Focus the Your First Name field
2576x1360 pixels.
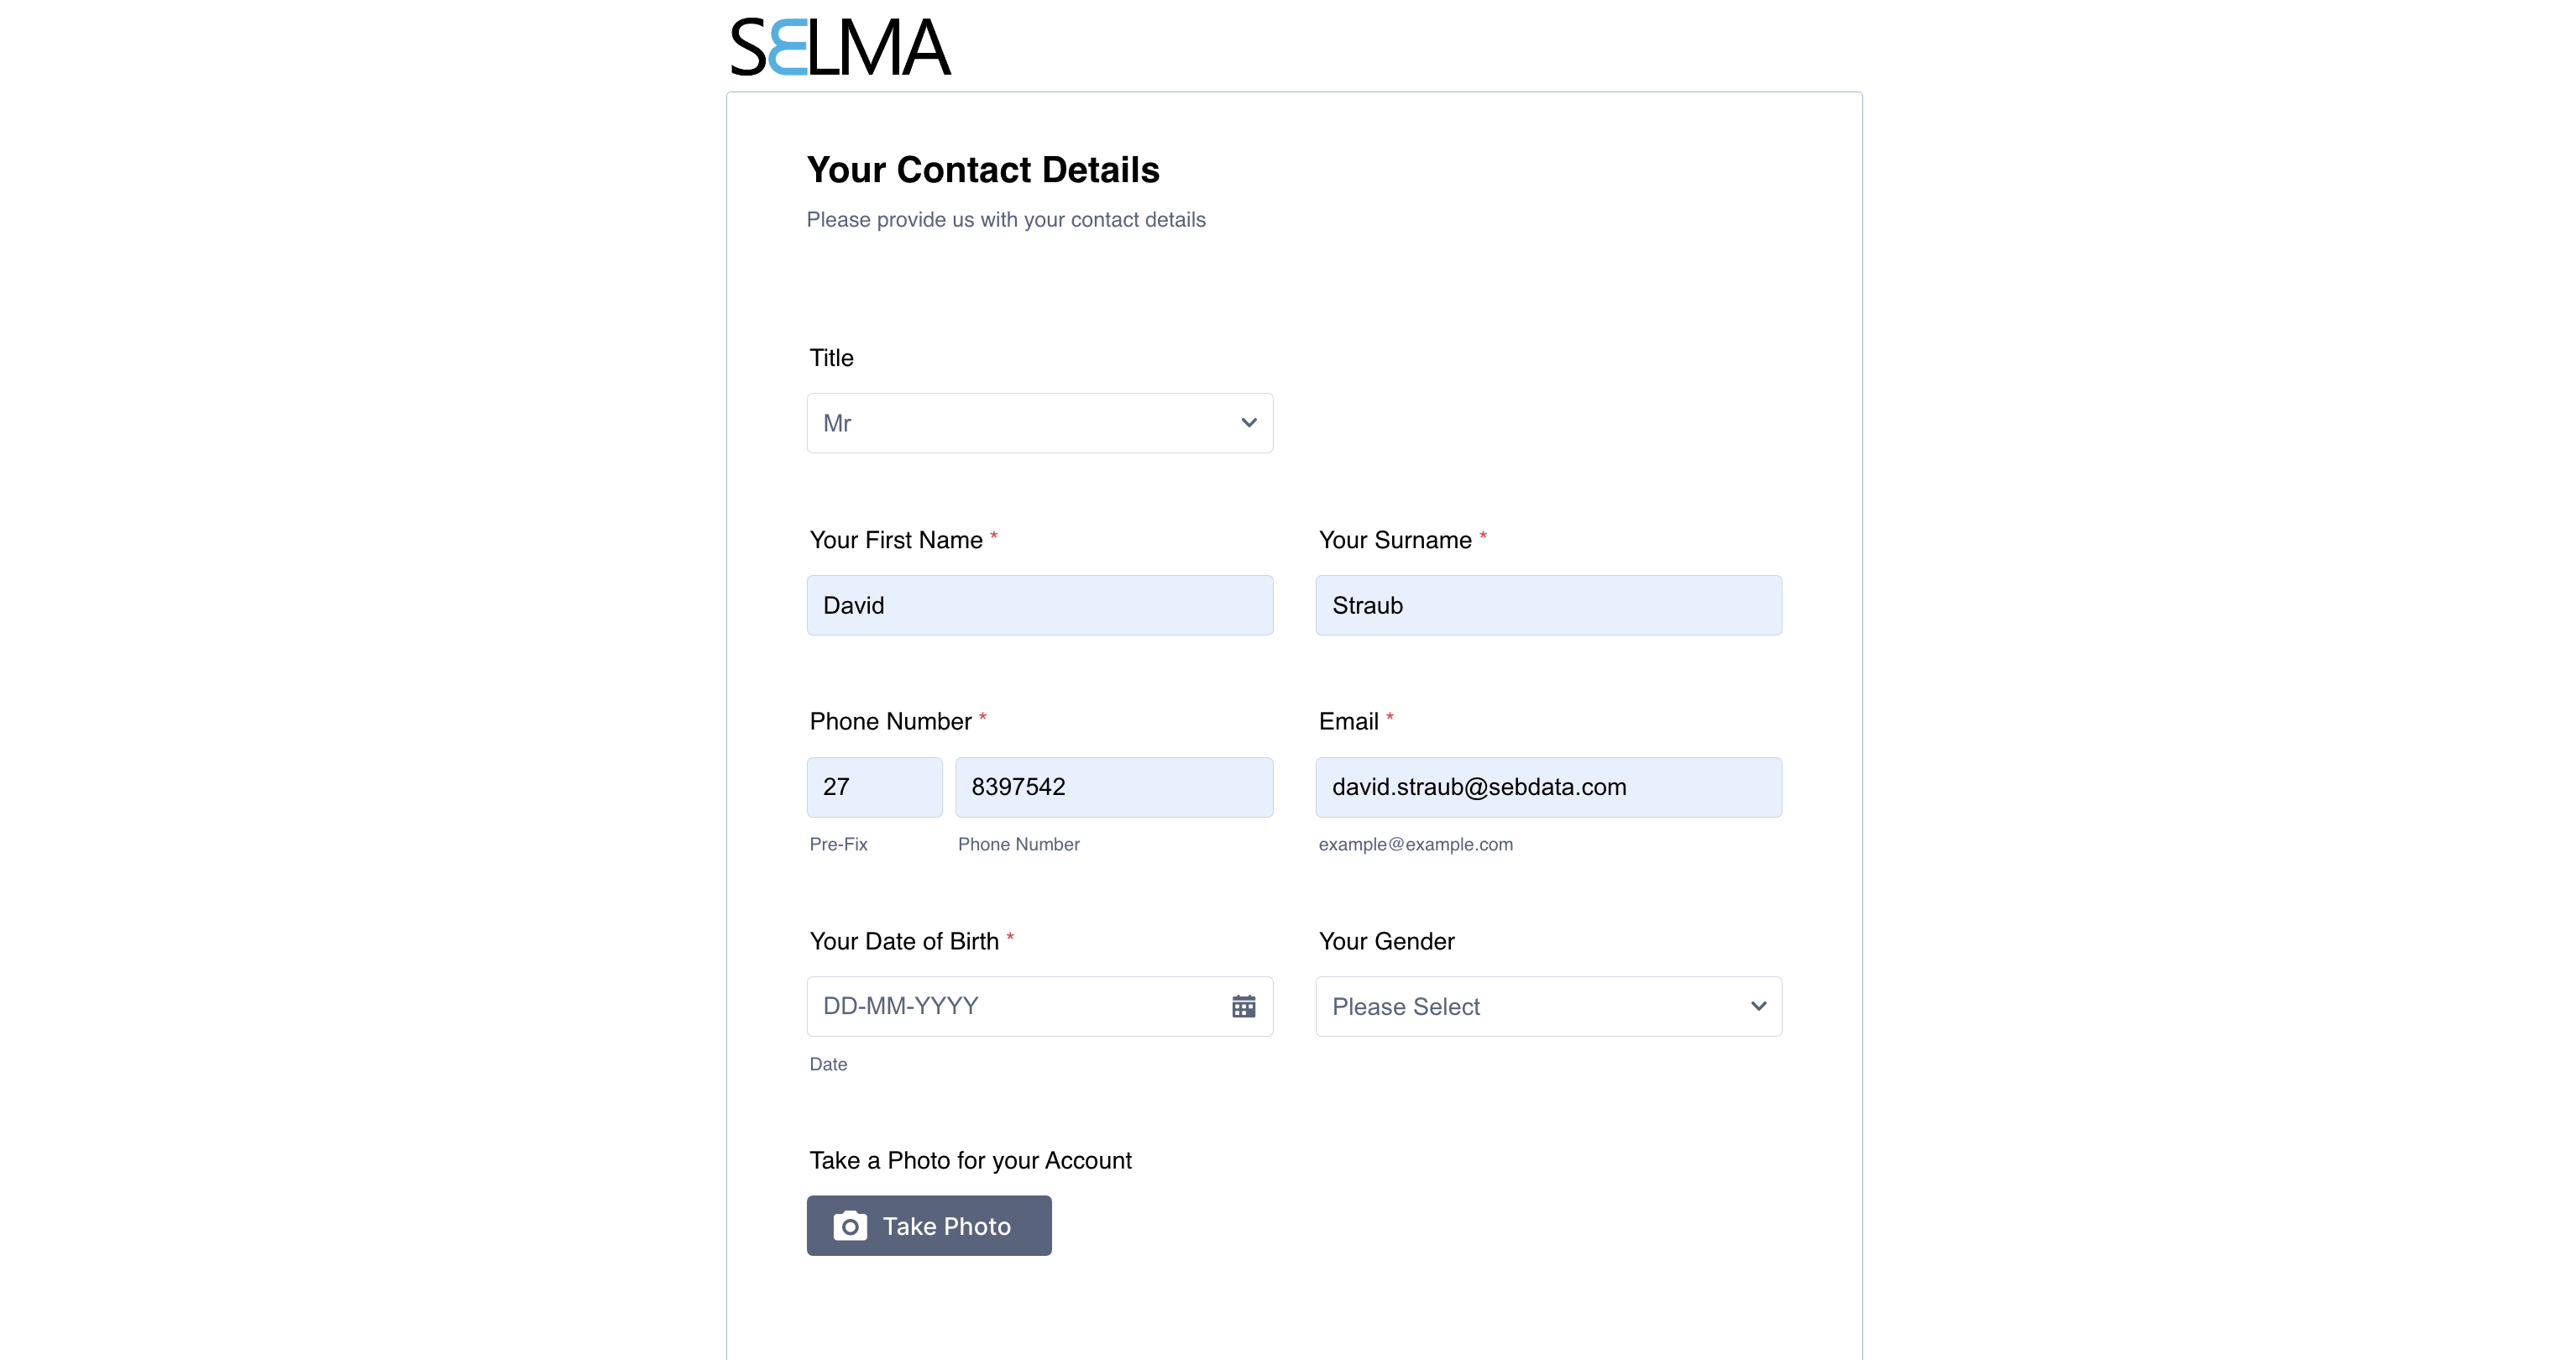pyautogui.click(x=1040, y=605)
